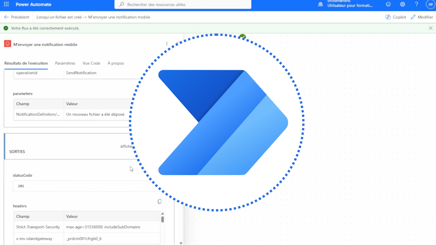Open the settings gear icon

[x=402, y=4]
